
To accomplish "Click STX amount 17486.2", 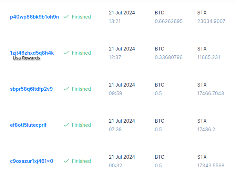I will [206, 130].
